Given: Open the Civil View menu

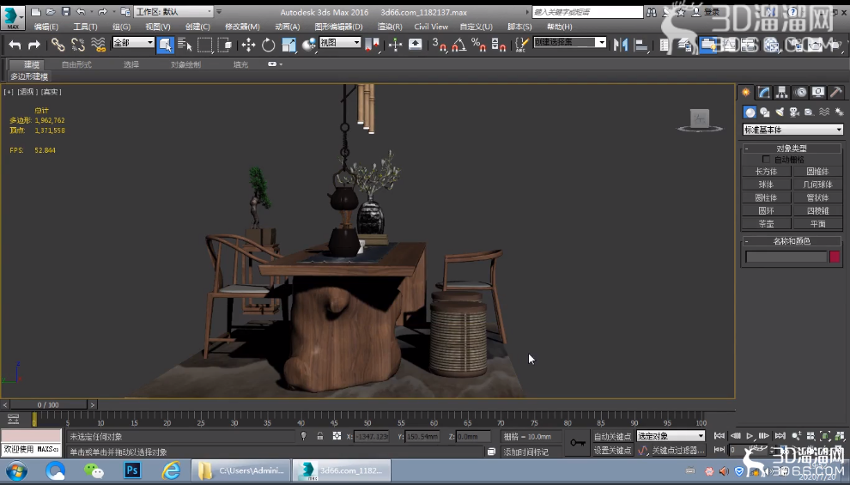Looking at the screenshot, I should point(431,27).
